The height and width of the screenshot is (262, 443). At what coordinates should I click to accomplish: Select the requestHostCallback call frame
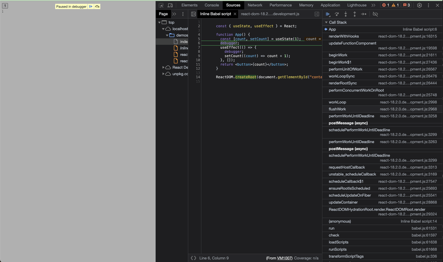(x=382, y=167)
